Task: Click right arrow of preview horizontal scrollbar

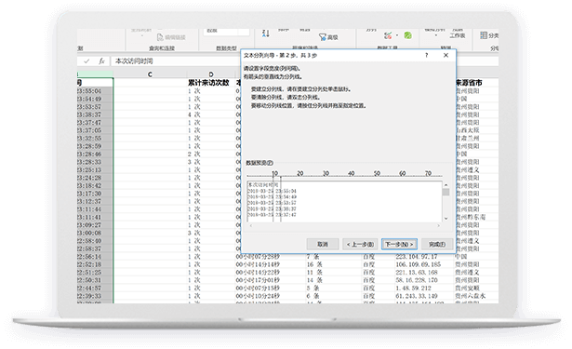Action: coord(438,225)
